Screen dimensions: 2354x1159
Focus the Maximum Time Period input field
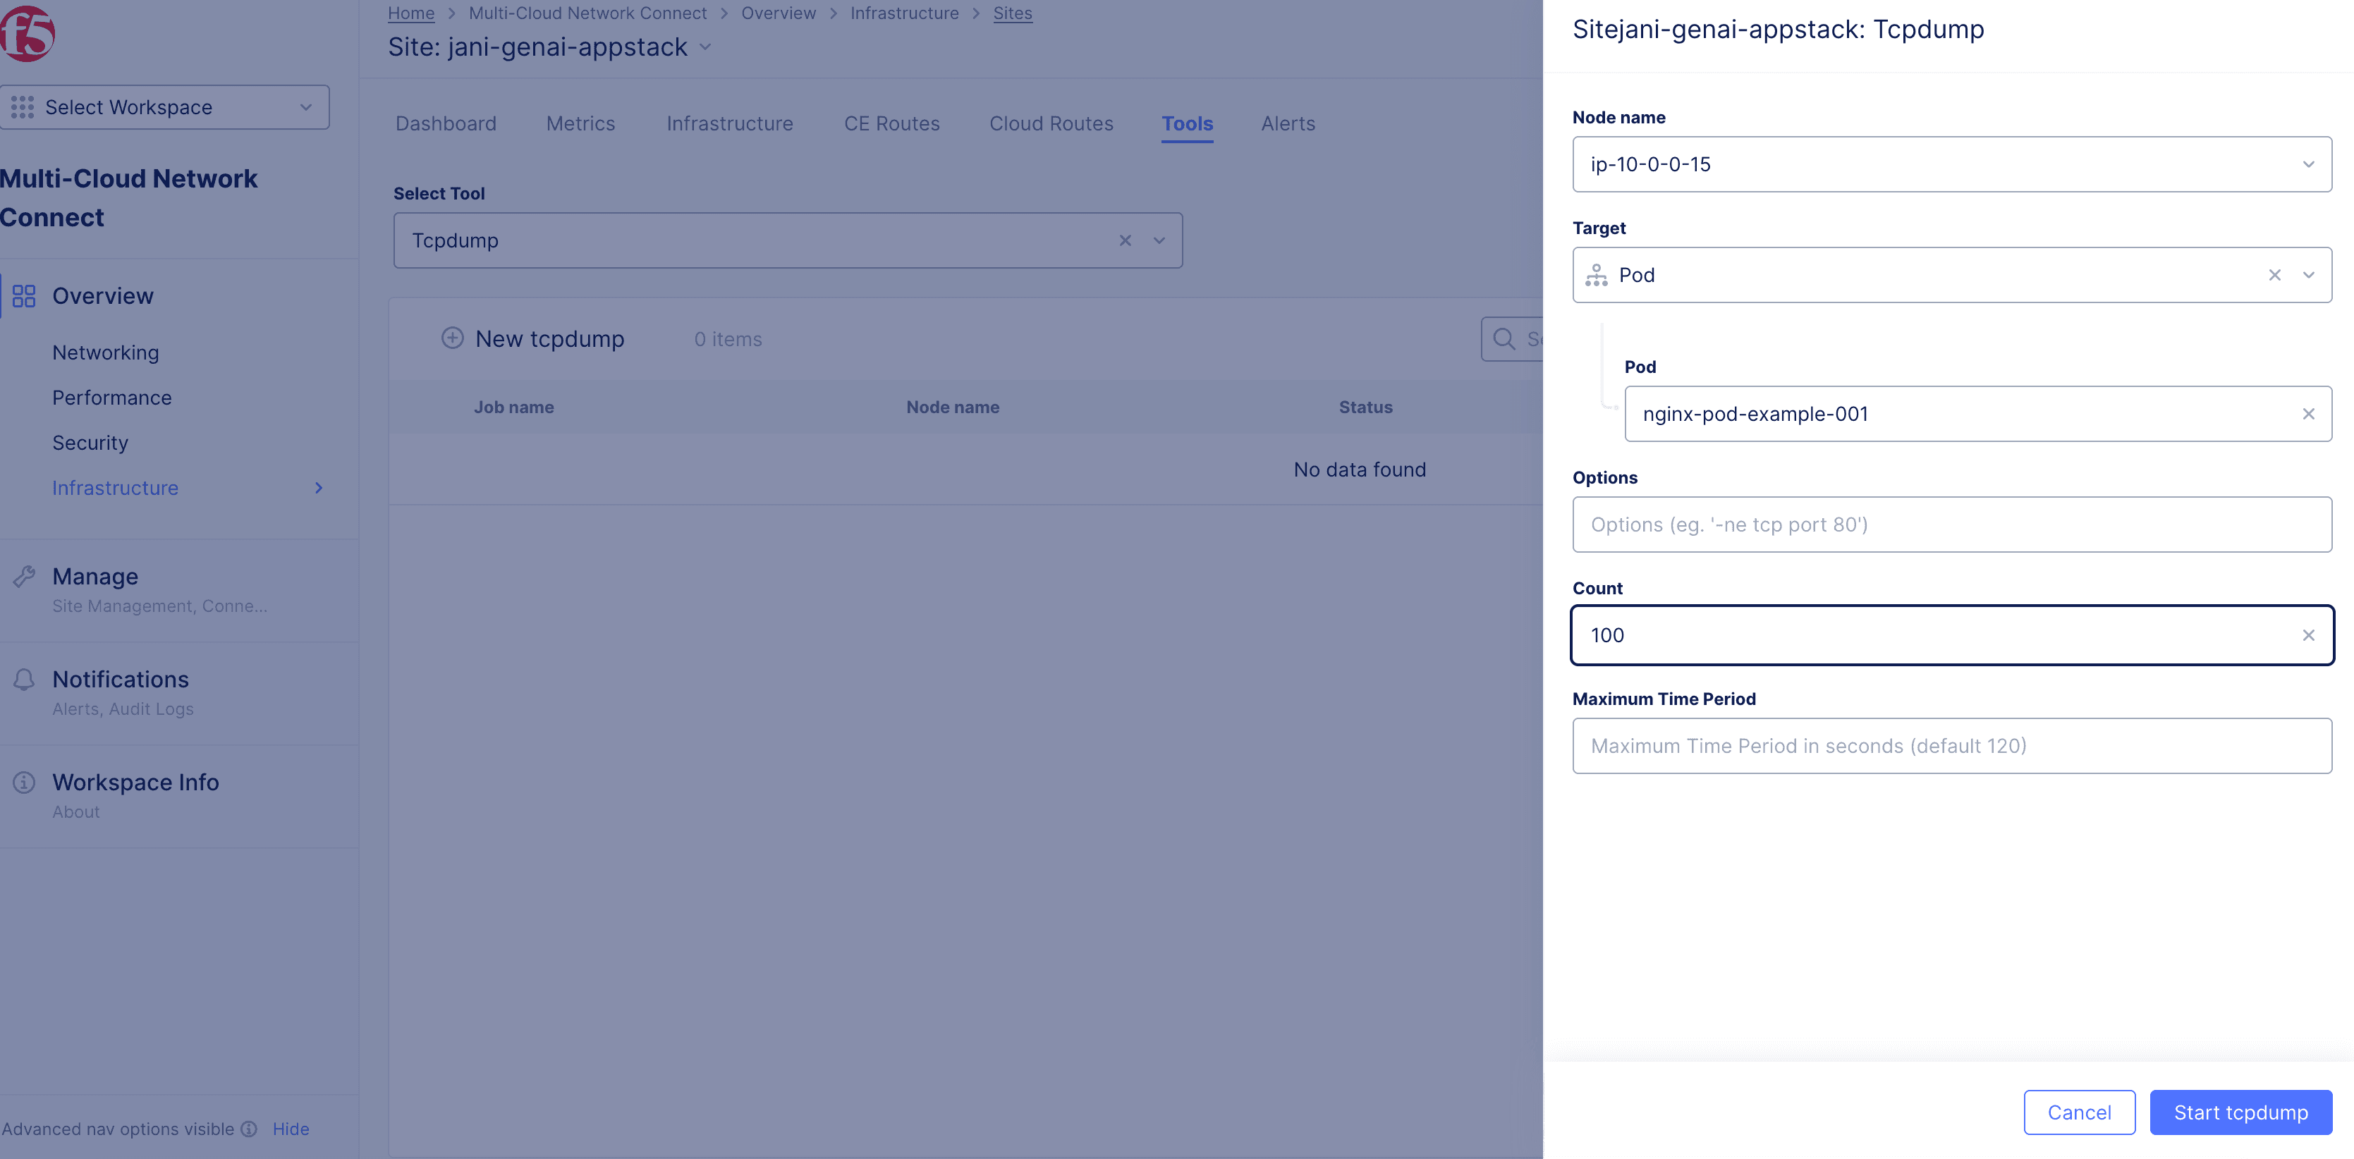pyautogui.click(x=1952, y=745)
